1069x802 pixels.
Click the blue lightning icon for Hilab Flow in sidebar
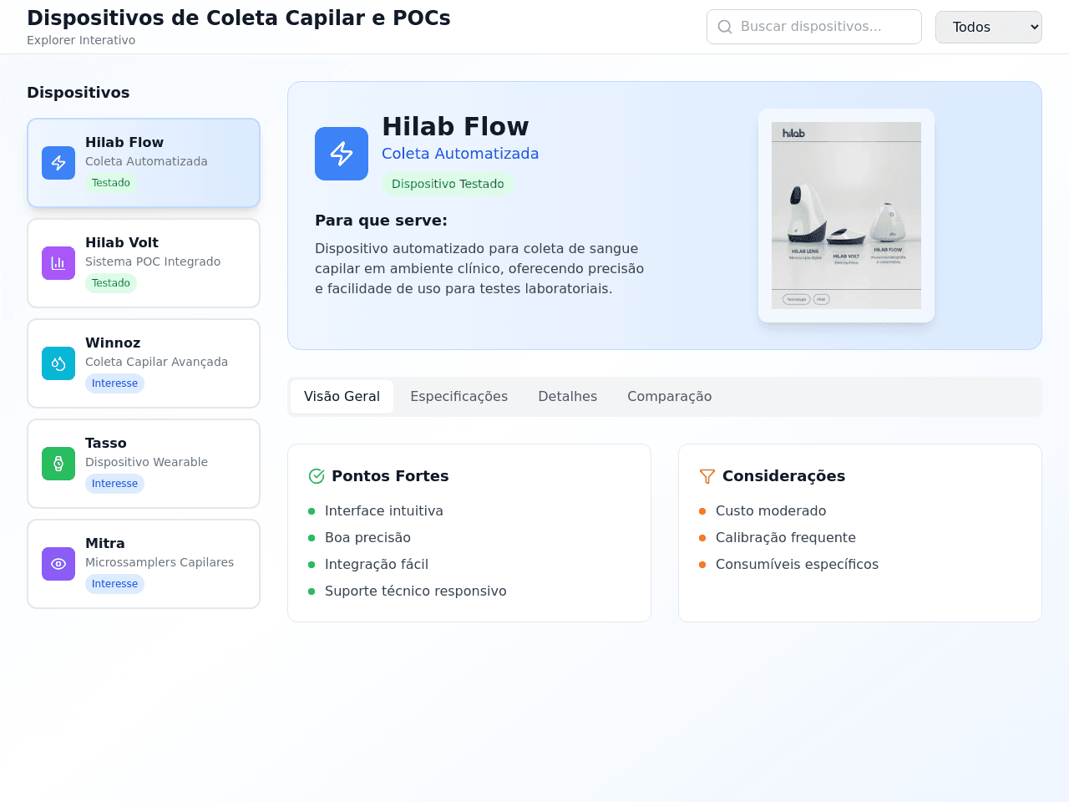pyautogui.click(x=58, y=163)
